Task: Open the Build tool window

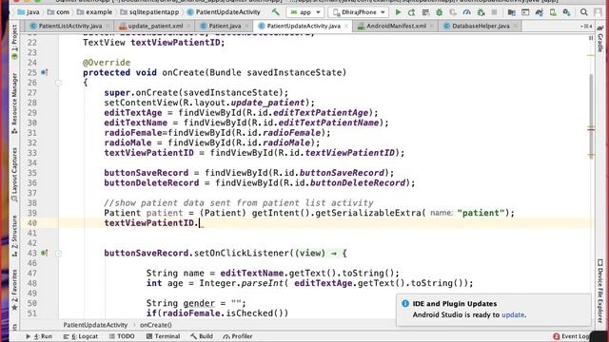Action: [x=202, y=336]
